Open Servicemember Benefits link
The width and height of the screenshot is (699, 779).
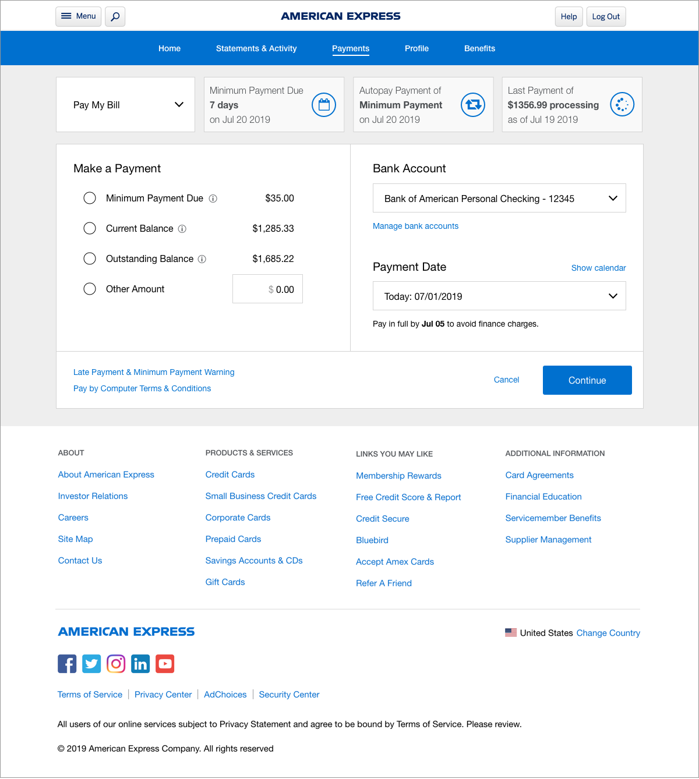point(553,518)
